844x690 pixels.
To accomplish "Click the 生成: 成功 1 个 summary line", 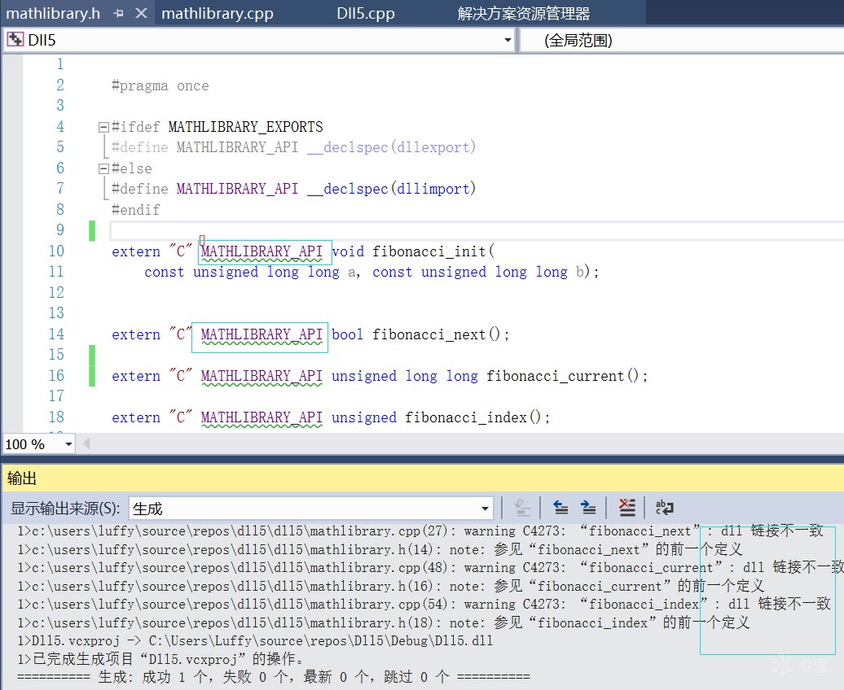I will click(x=274, y=677).
